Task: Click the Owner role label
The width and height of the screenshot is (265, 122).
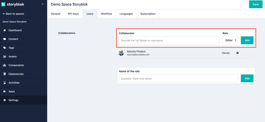Action: point(226,53)
